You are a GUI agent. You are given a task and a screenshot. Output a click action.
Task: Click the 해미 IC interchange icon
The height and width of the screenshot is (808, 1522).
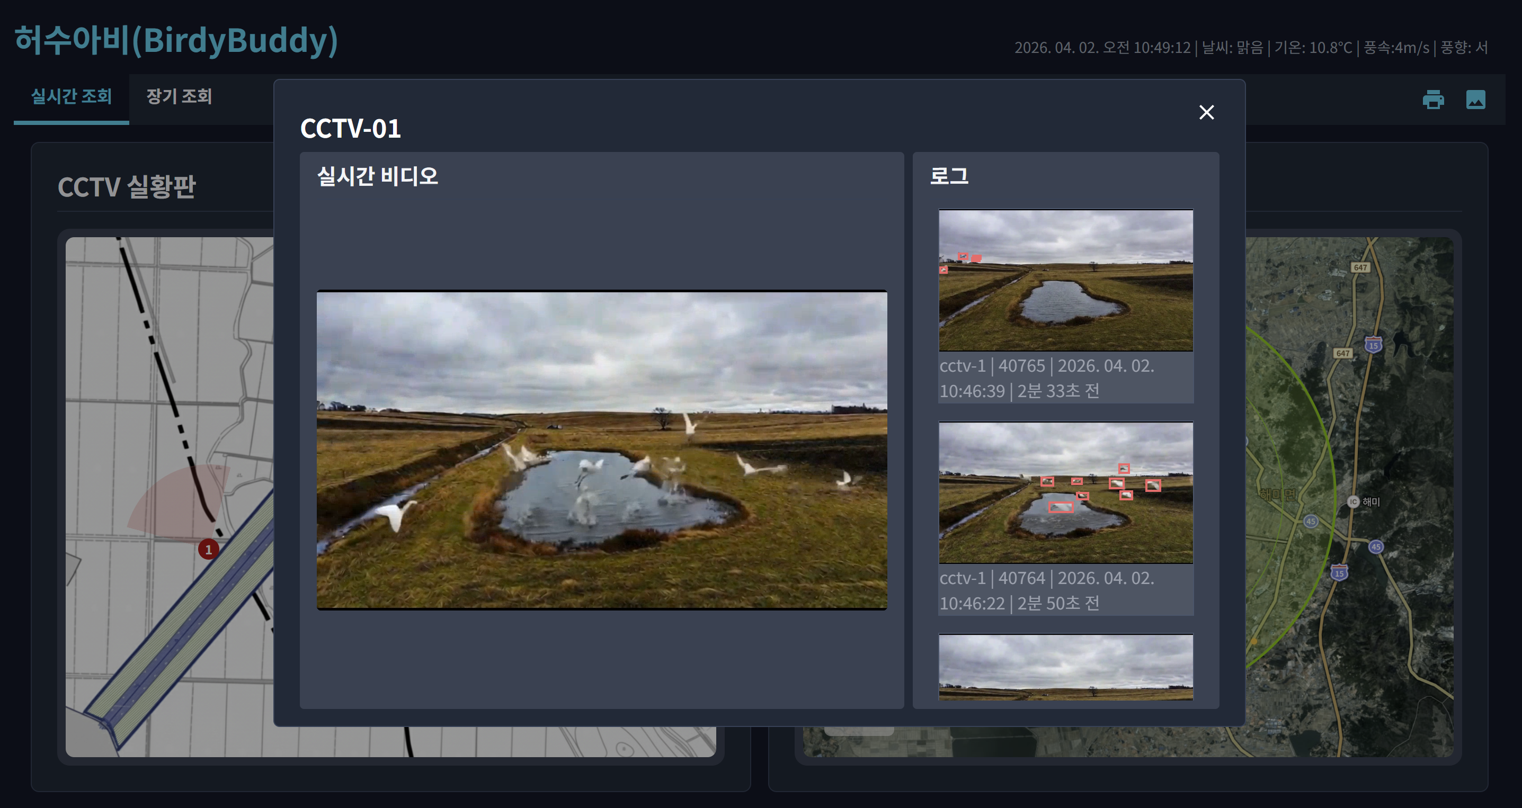tap(1352, 501)
